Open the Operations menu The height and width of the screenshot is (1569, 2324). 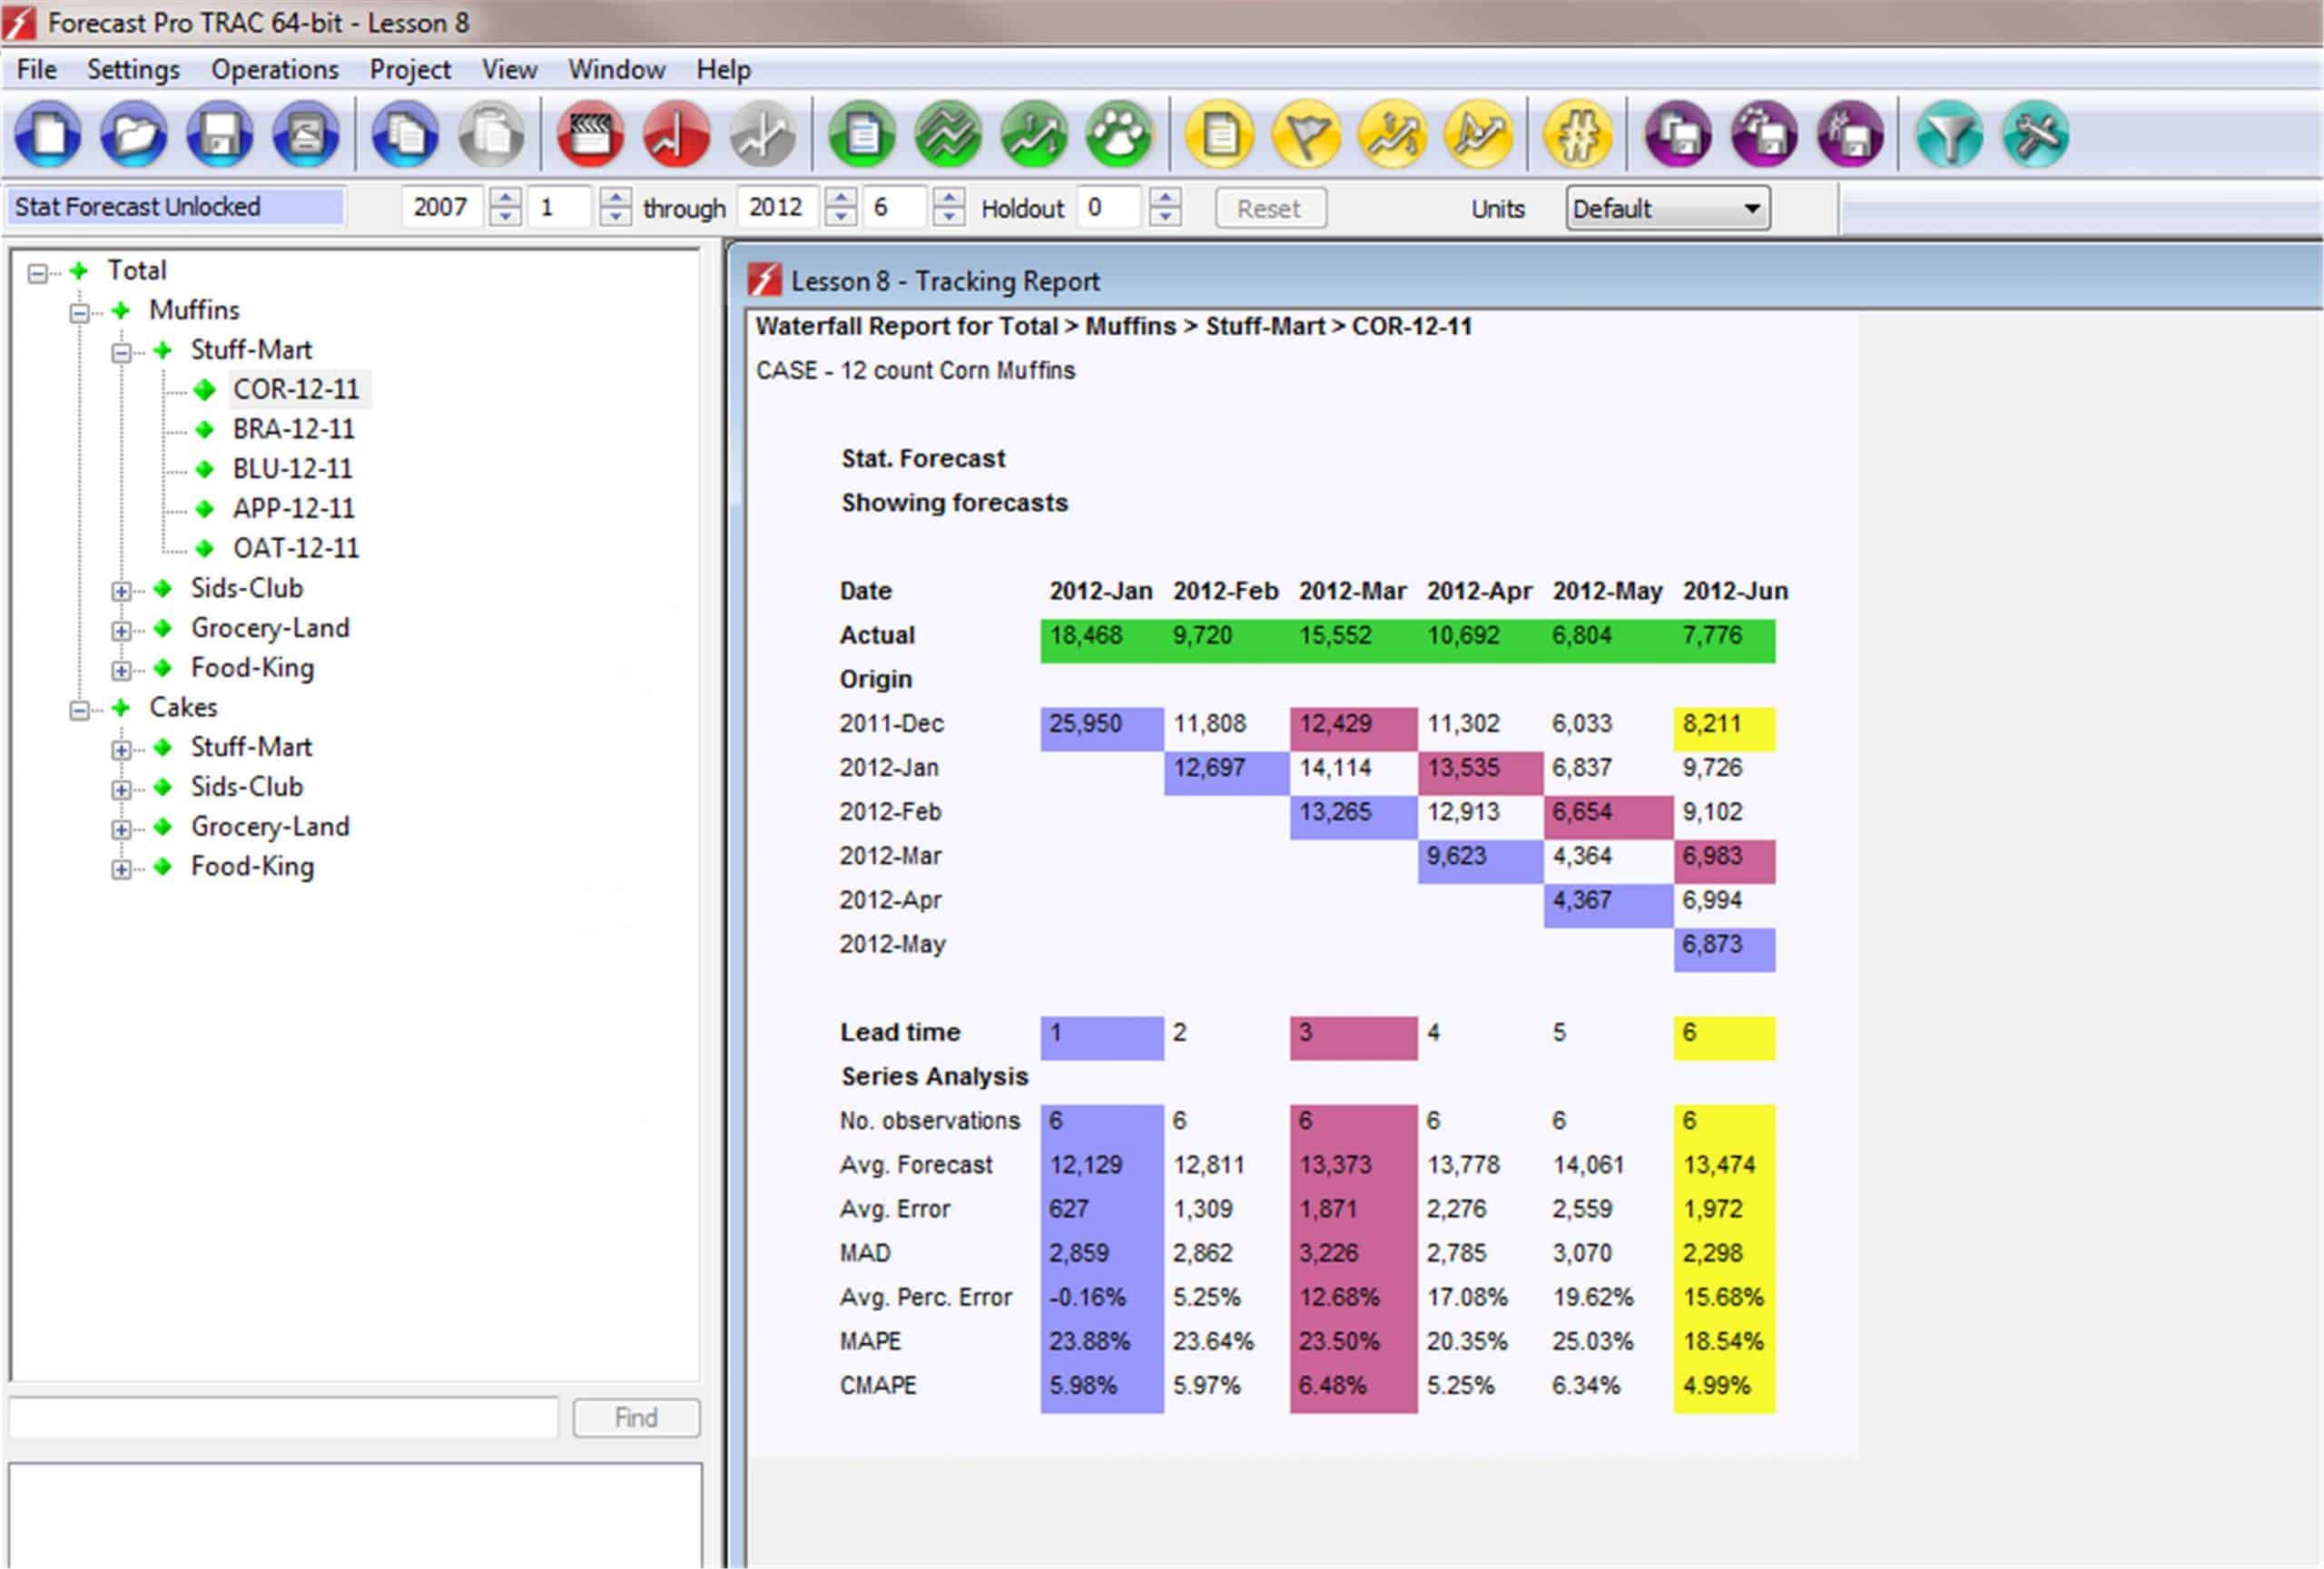pyautogui.click(x=275, y=69)
